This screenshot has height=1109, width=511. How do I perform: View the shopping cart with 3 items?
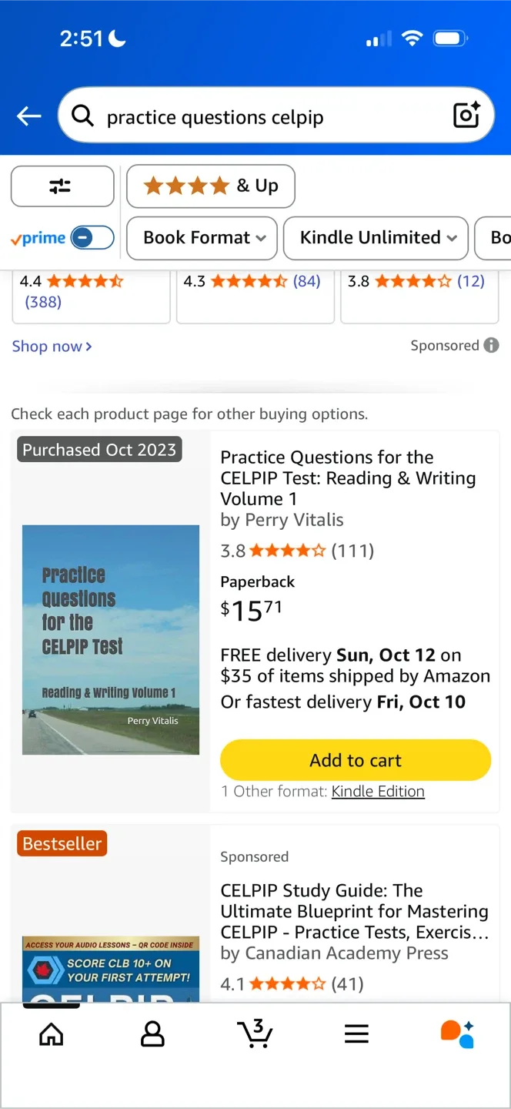tap(255, 1034)
